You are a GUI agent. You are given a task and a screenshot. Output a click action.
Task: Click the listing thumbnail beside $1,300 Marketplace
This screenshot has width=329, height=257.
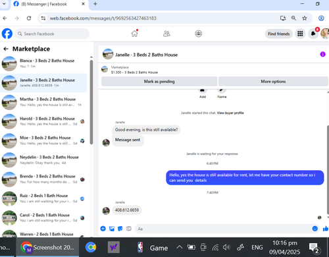(x=105, y=70)
